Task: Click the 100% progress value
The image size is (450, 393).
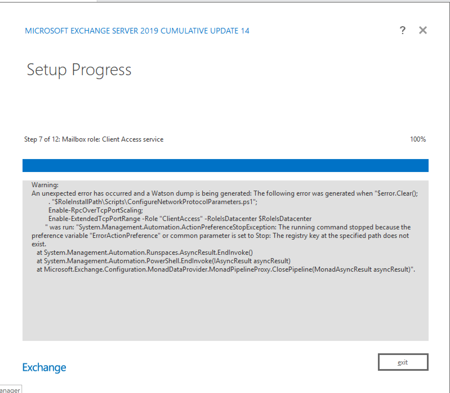Action: pos(418,139)
